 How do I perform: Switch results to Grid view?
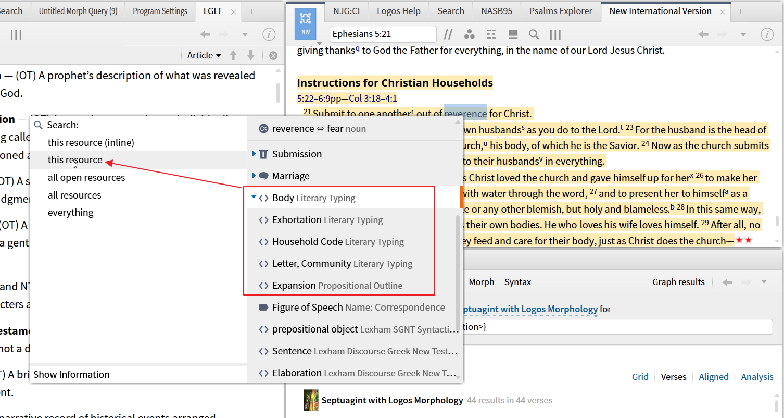(640, 377)
